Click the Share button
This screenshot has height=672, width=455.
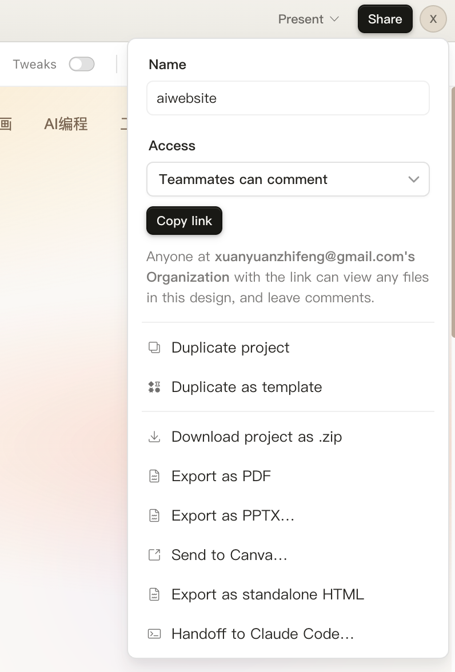385,19
